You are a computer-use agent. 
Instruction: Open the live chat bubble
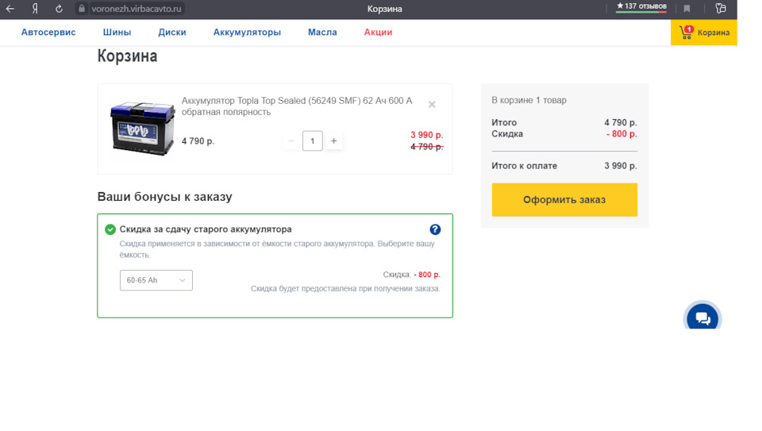pyautogui.click(x=702, y=318)
